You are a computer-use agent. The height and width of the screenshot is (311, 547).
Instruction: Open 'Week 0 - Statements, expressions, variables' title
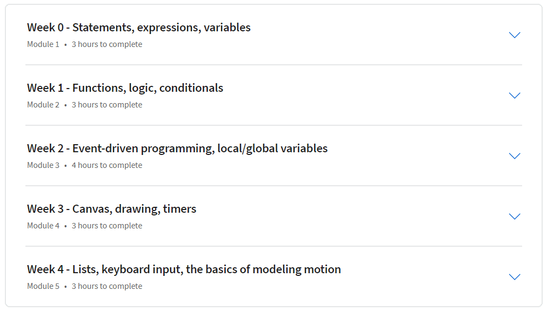(x=139, y=28)
